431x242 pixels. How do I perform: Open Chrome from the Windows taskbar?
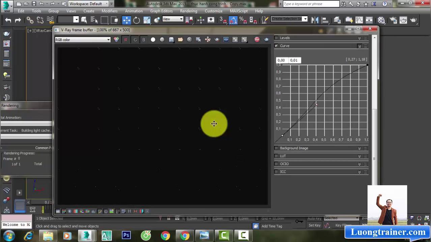[x=165, y=235]
